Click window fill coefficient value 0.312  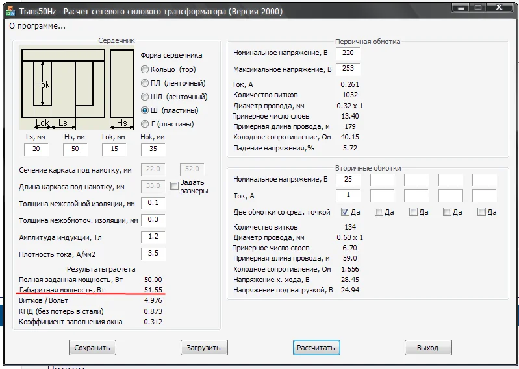tap(153, 322)
